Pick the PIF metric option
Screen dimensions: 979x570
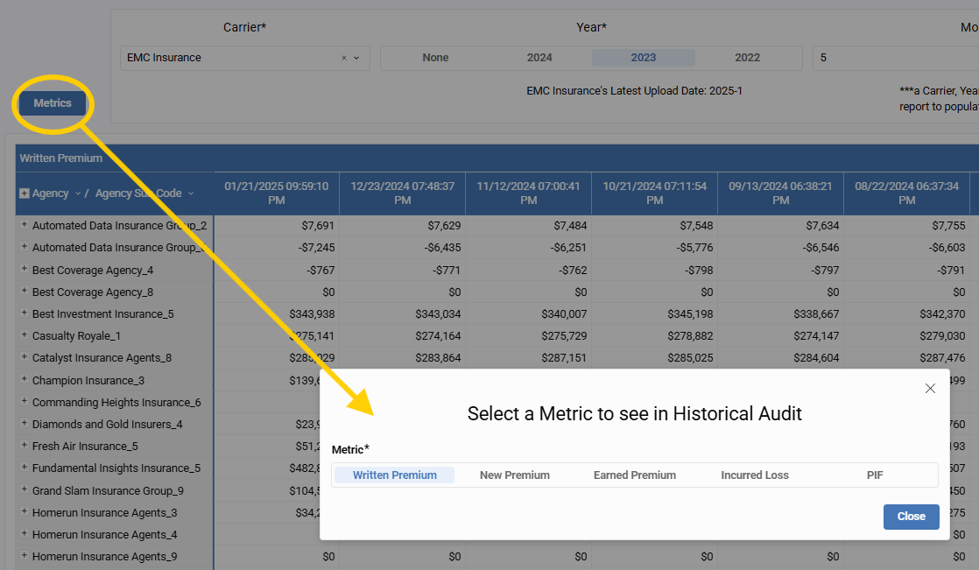click(x=874, y=475)
